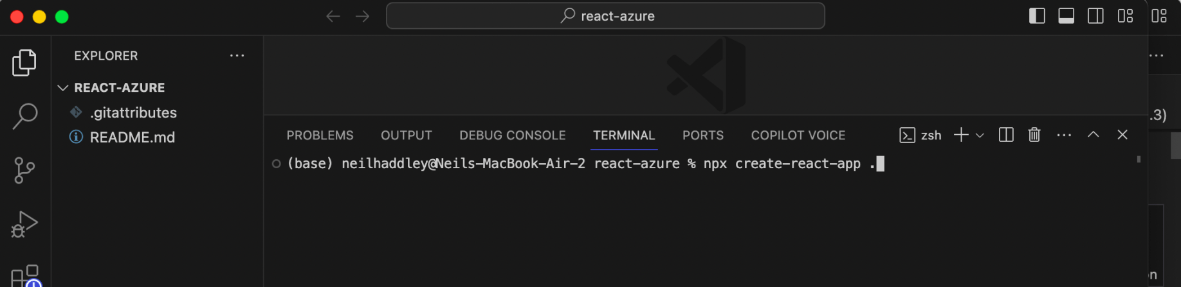Open the Search view icon

tap(24, 116)
